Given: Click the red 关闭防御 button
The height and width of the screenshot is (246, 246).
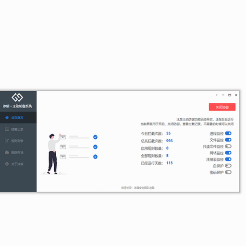Looking at the screenshot, I should click(x=222, y=107).
